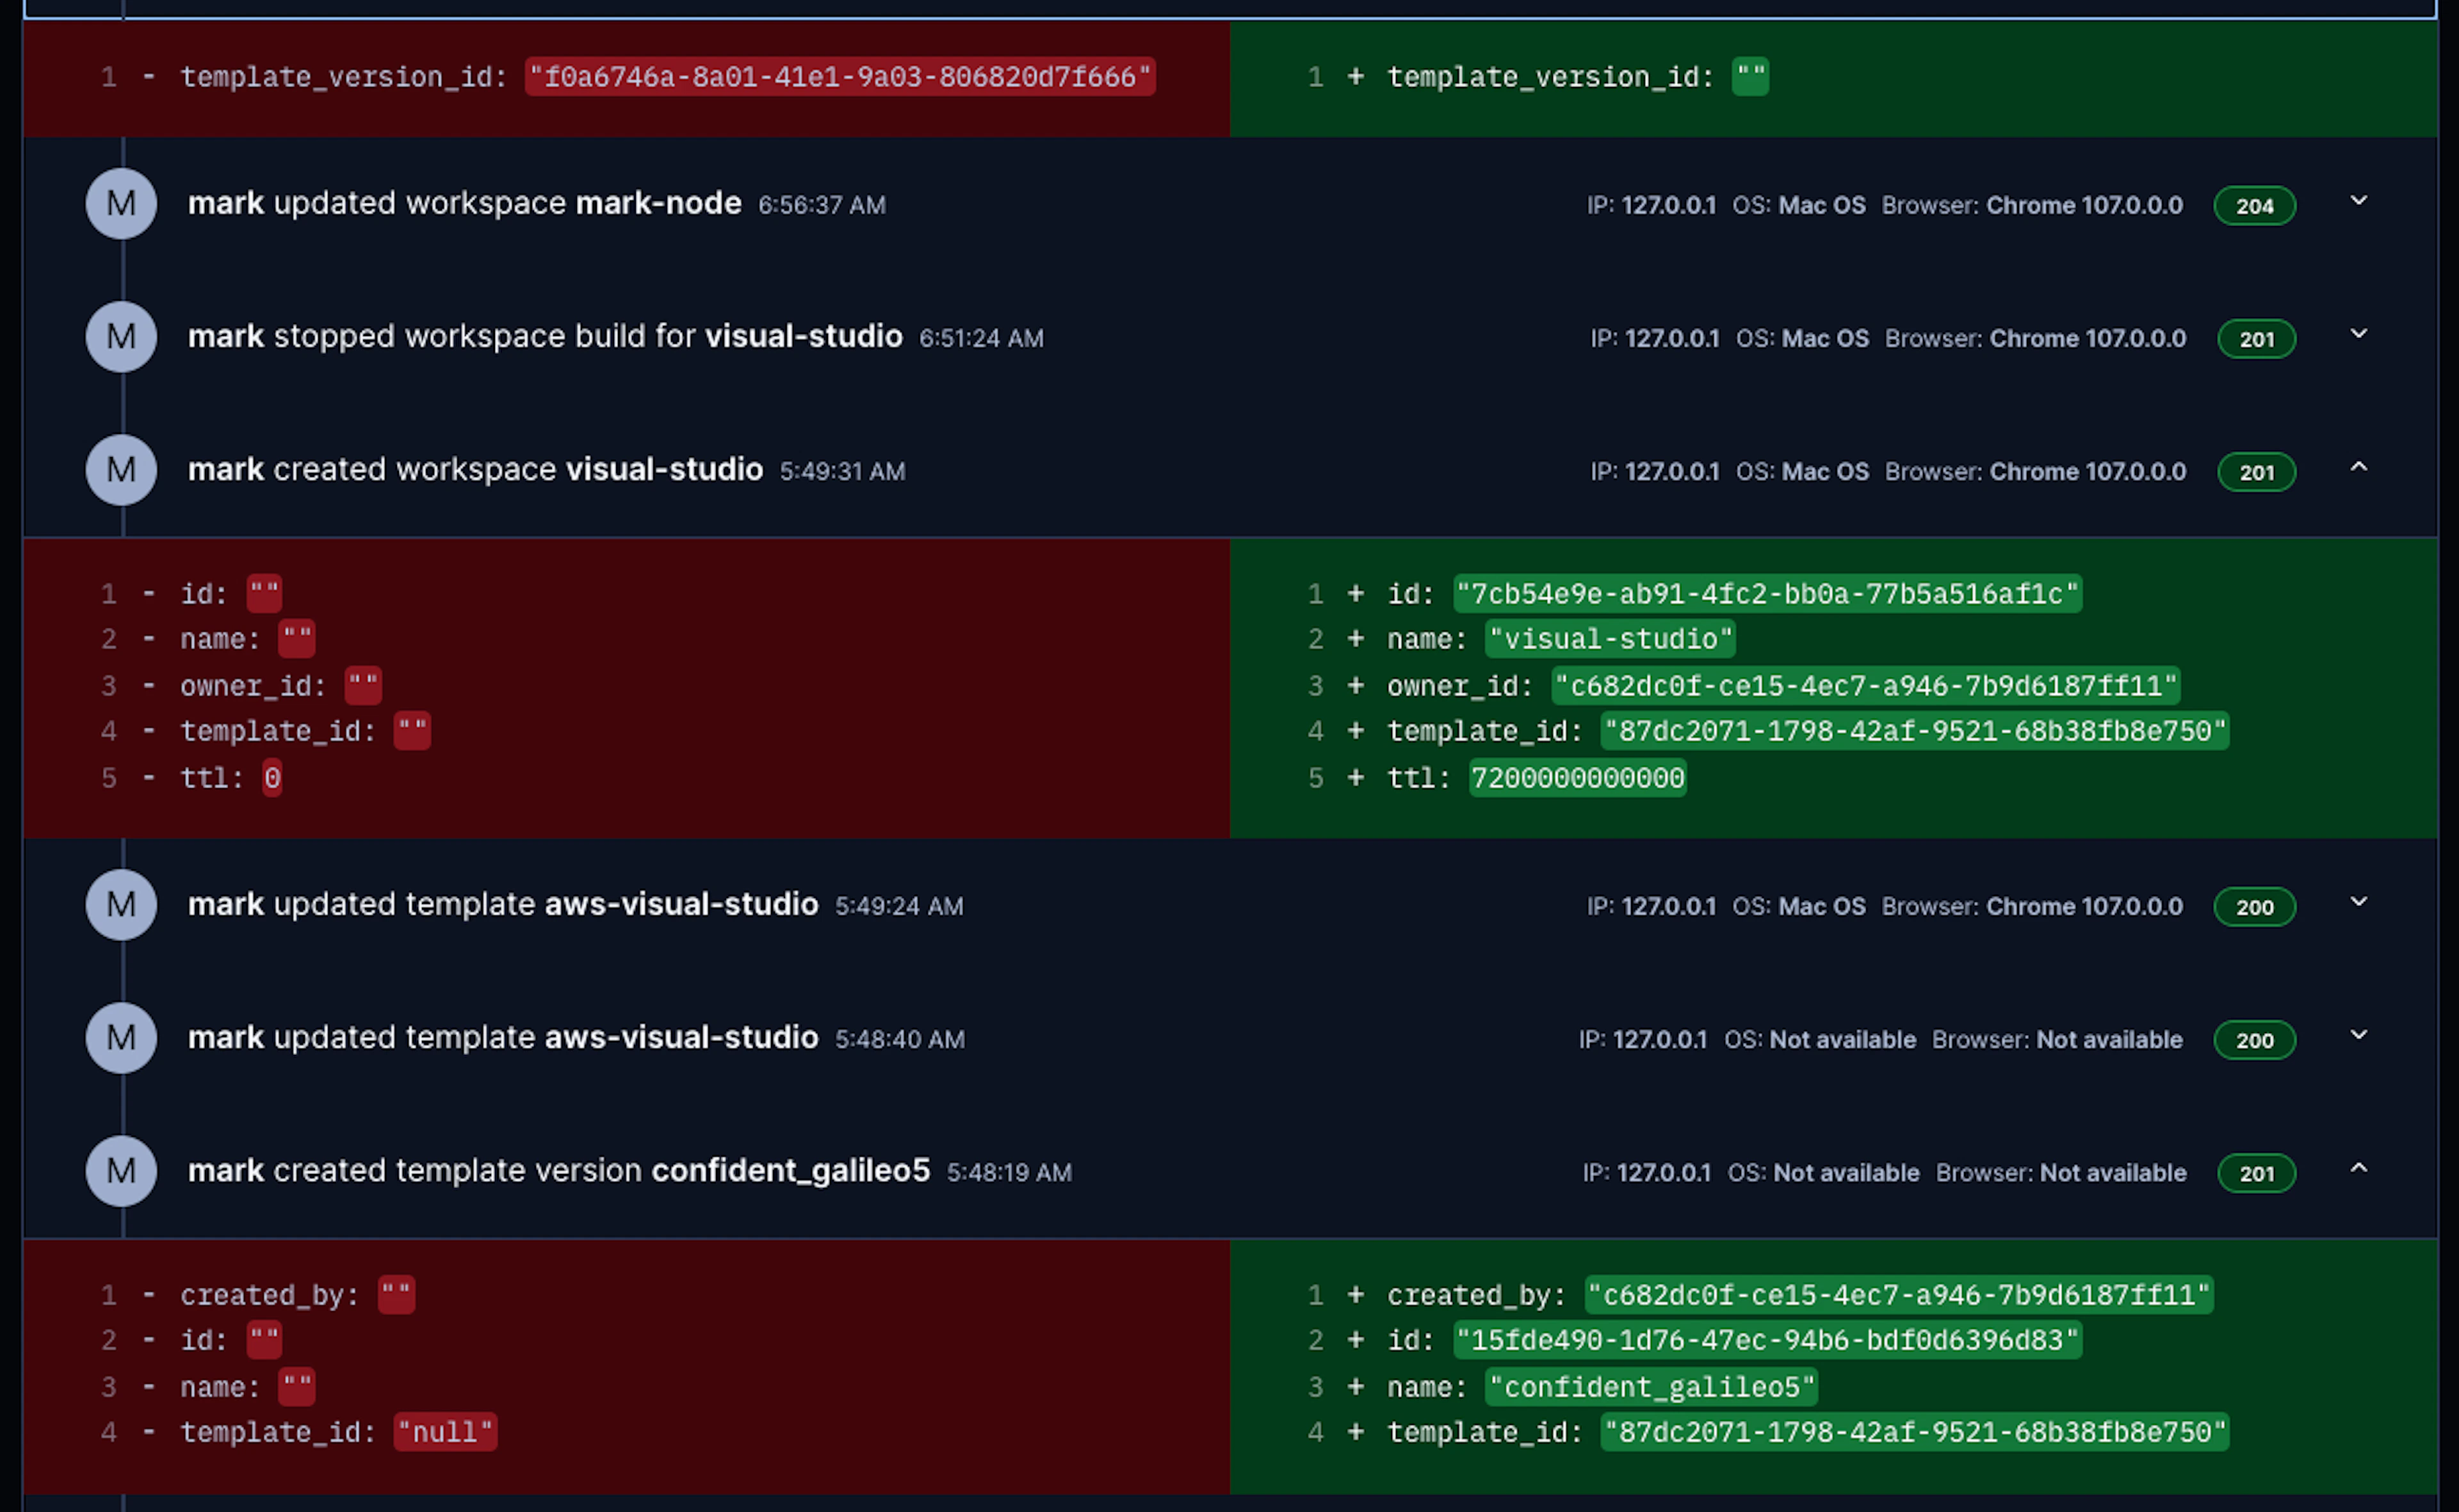Click the 201 status badge on stopped build row
Screen dimensions: 2459x1512
[x=2256, y=339]
